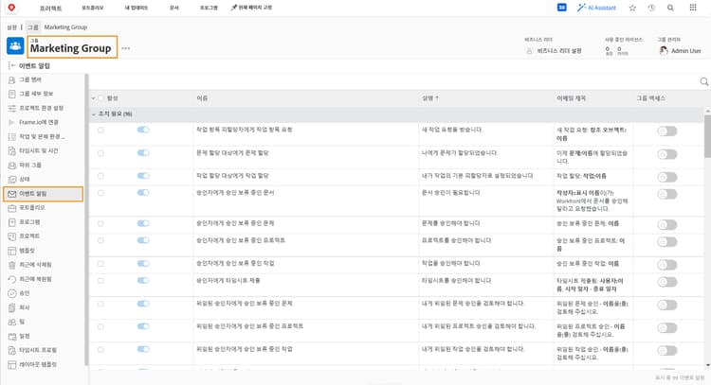
Task: Open the main menu grid icon
Action: [x=693, y=8]
